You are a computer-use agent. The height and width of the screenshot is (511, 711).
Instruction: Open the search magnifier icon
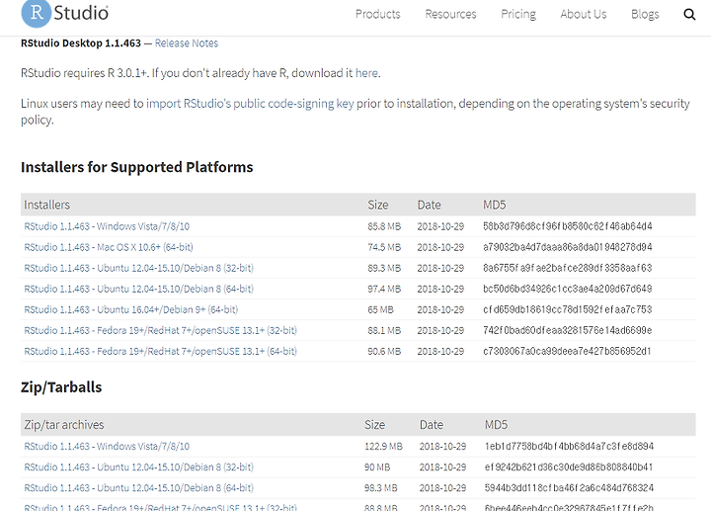click(689, 15)
